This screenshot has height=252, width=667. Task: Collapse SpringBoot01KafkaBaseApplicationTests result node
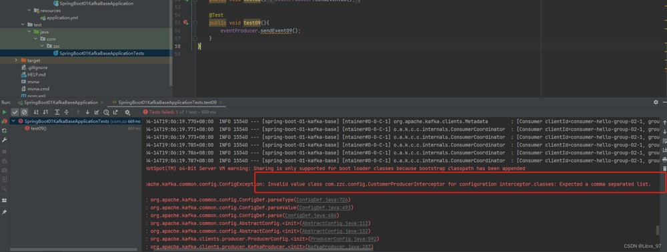click(14, 121)
